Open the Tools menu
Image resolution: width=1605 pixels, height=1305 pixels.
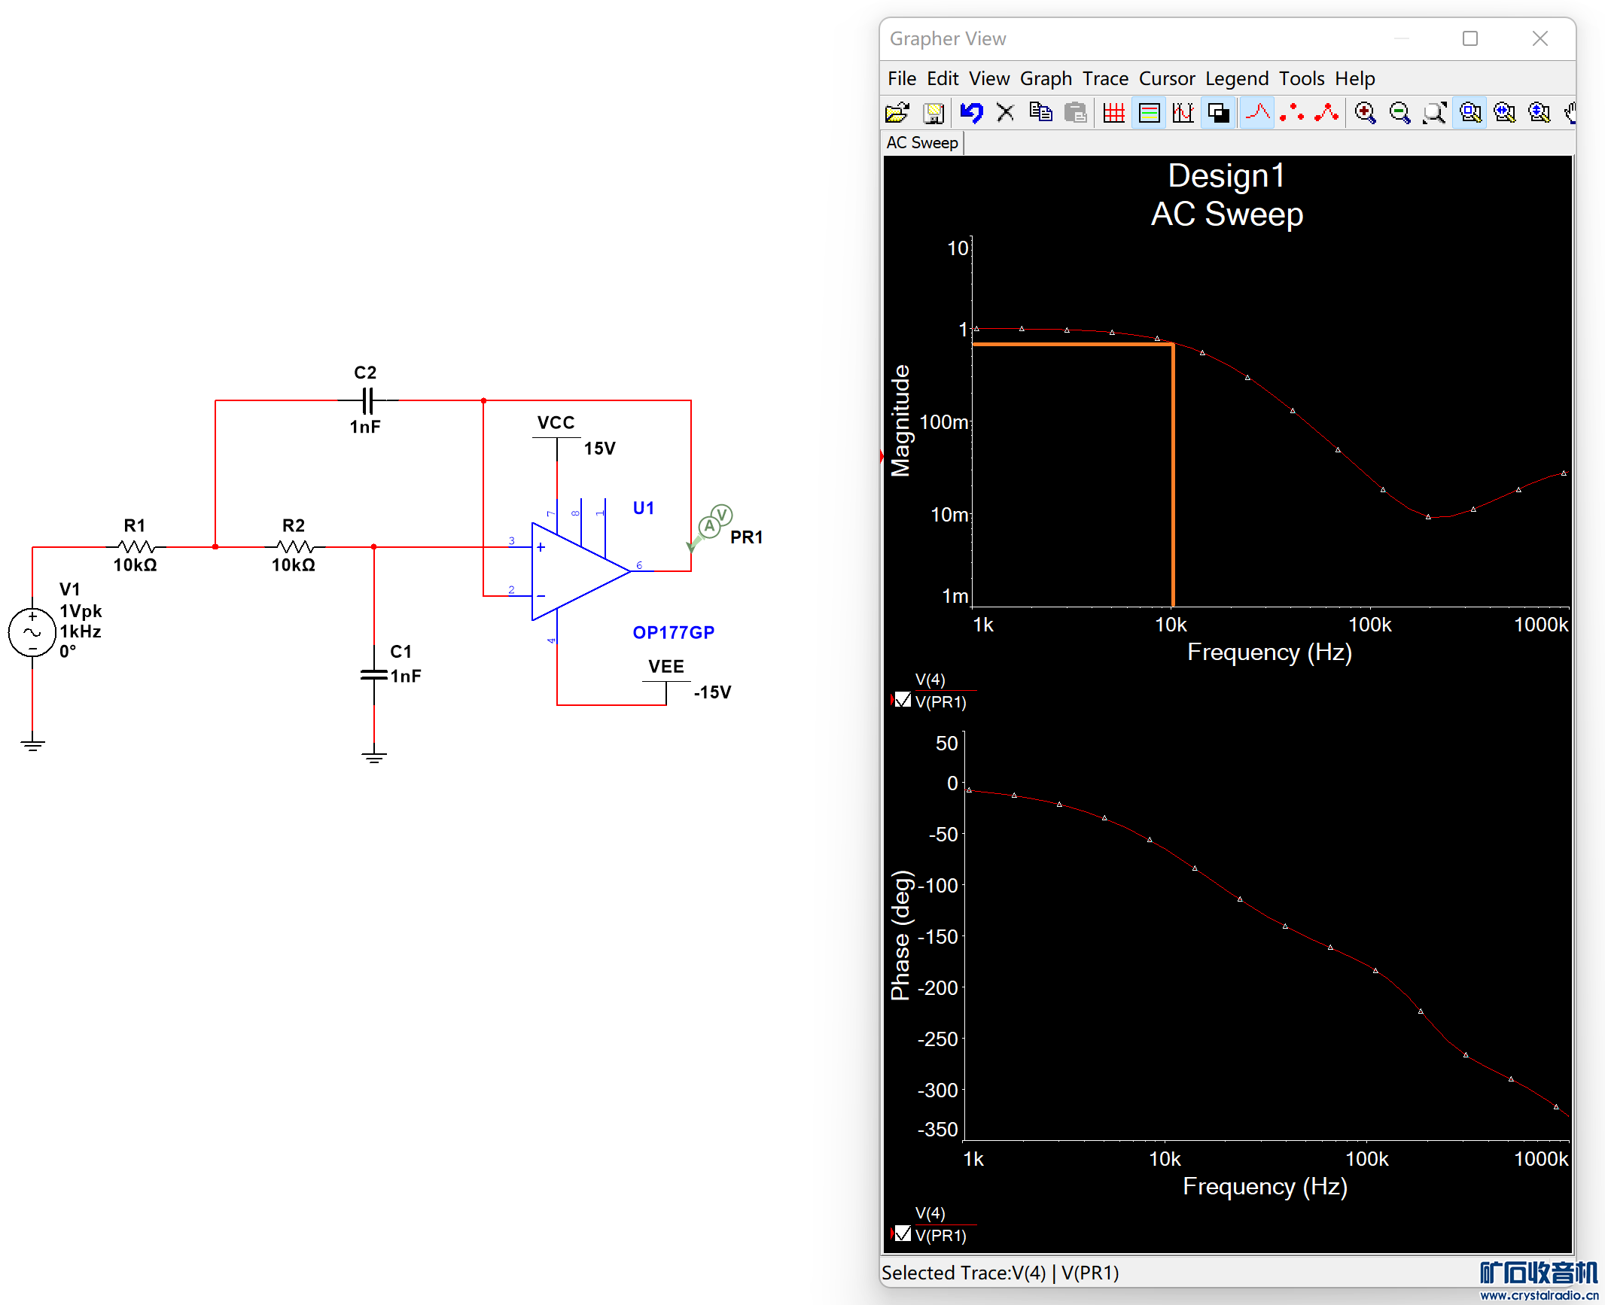(x=1301, y=78)
